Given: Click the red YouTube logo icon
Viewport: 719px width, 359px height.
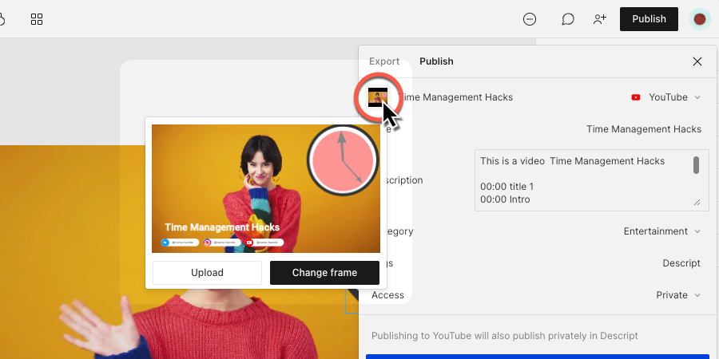Looking at the screenshot, I should pos(636,97).
